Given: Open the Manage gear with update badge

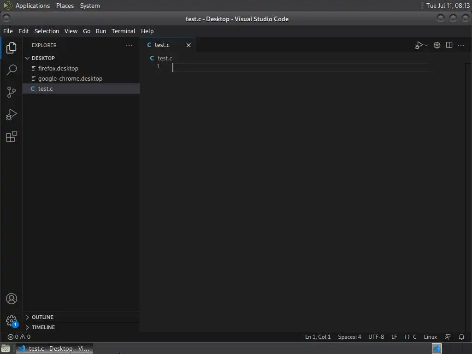Looking at the screenshot, I should click(12, 321).
